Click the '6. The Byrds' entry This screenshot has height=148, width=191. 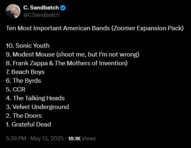coord(23,81)
